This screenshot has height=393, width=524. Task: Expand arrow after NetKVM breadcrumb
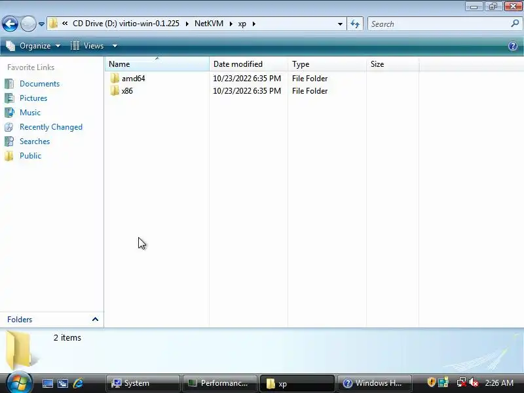(x=231, y=24)
